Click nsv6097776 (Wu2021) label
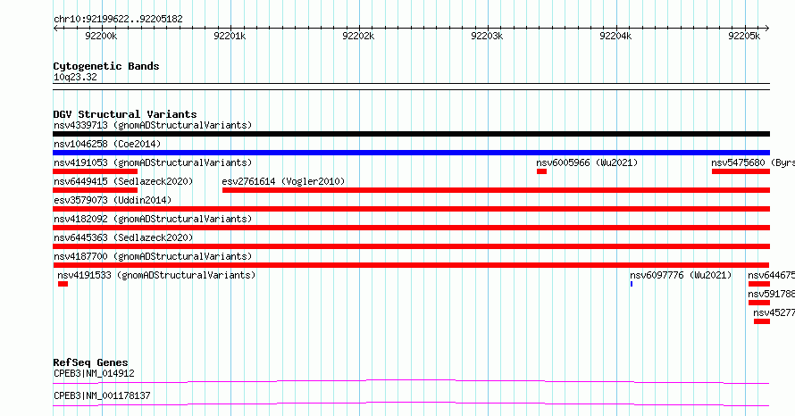This screenshot has width=795, height=416. click(x=681, y=275)
